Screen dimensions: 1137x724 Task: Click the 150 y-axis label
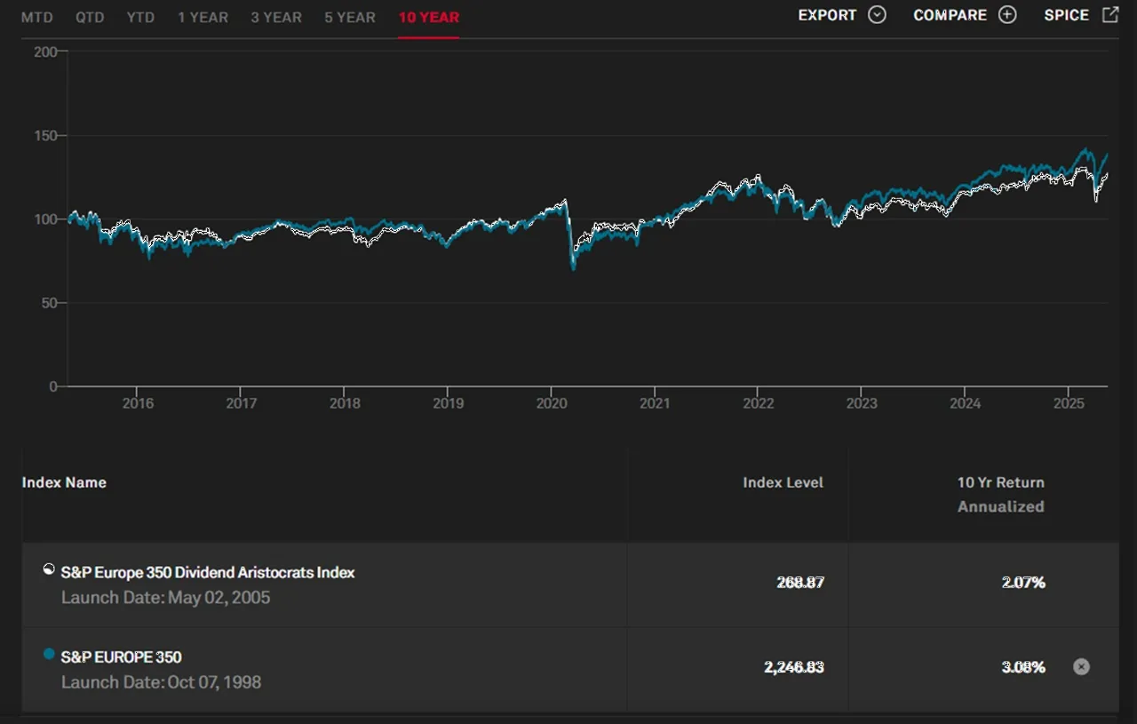coord(47,136)
